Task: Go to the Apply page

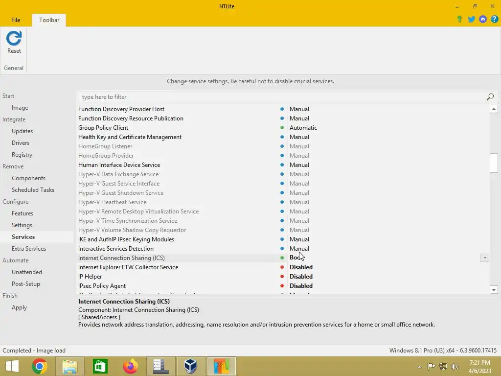Action: [x=19, y=307]
